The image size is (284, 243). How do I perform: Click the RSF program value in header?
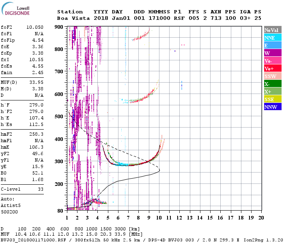[x=179, y=18]
